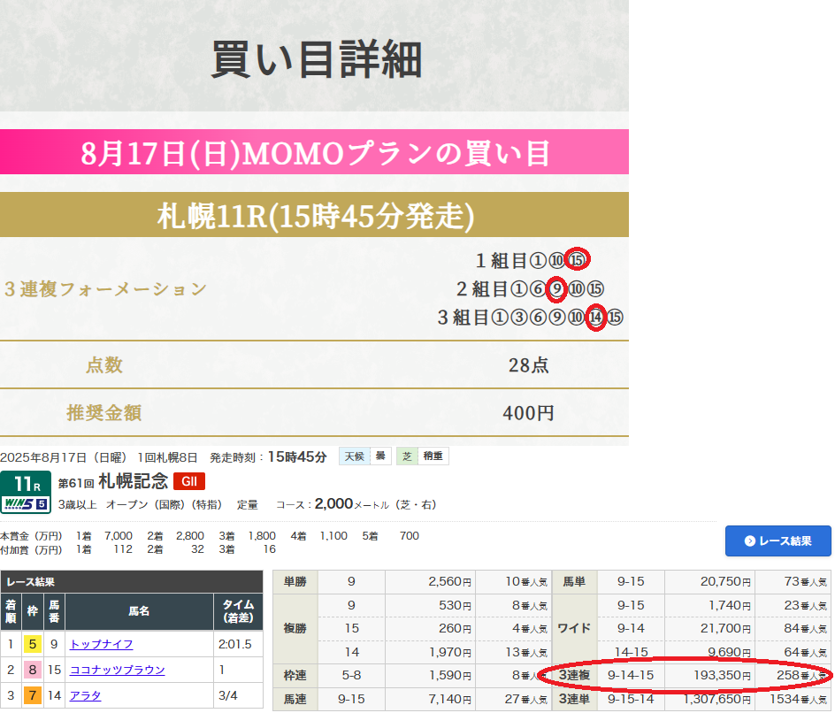Click the red GII grade badge
The width and height of the screenshot is (835, 713).
189,482
